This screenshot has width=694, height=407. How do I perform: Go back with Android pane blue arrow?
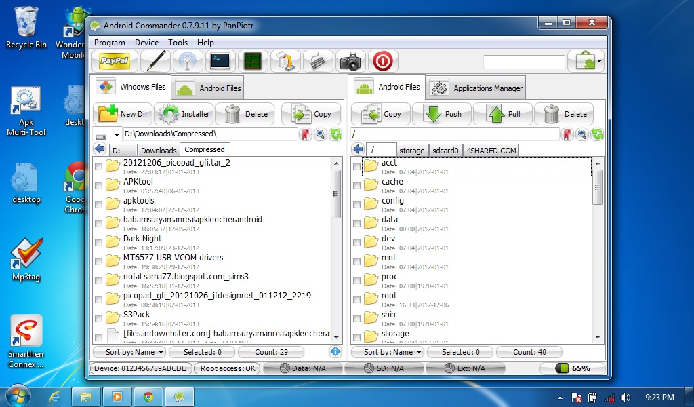click(358, 149)
